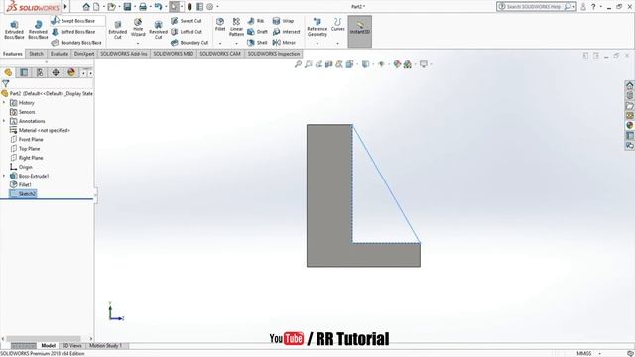Open the SOLIDWORKS Add-Ins tab

pos(123,54)
